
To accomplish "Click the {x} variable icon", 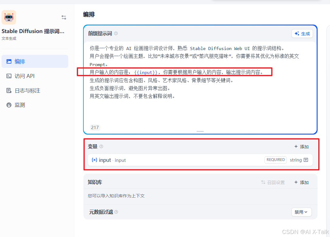I will coord(94,160).
